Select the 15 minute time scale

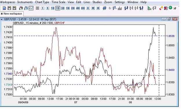58,8
